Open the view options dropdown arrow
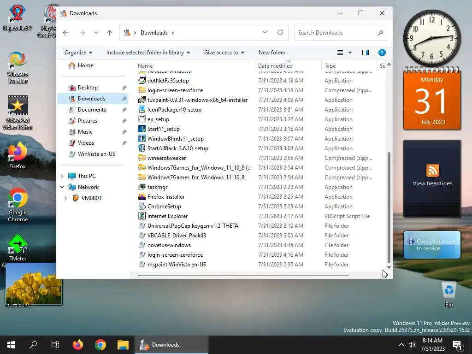Viewport: 472px width, 354px height. [350, 53]
